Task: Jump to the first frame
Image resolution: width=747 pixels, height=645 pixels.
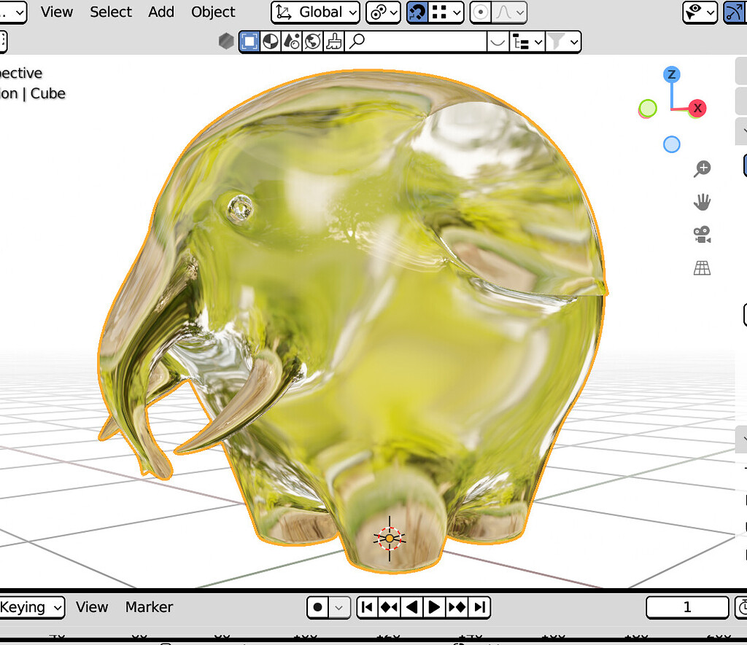Action: click(368, 607)
